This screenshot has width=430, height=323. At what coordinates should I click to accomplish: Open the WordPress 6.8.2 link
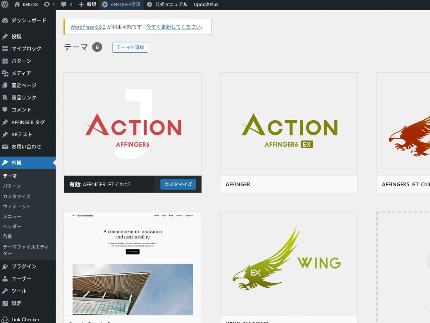88,27
